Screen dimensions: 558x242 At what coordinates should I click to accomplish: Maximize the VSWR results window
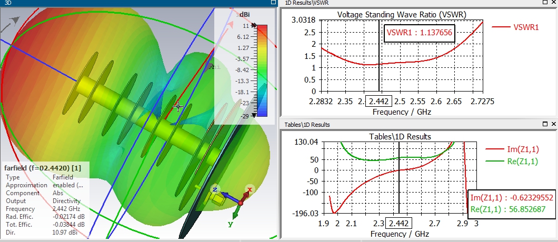coord(545,2)
